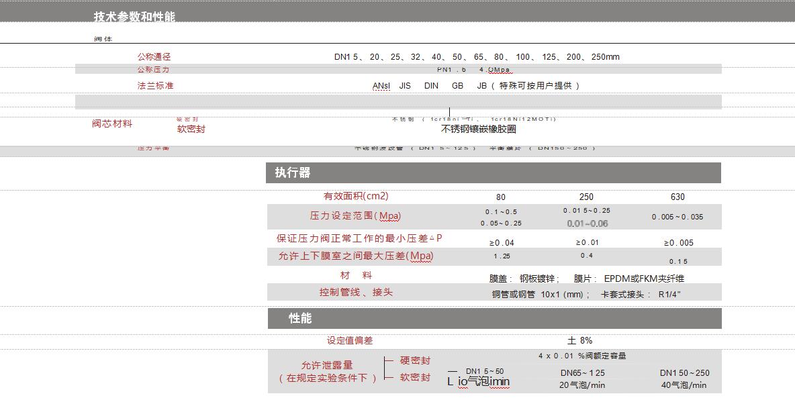Viewport: 795px width, 400px height.
Task: Select the 允许上下膜室之间最大压差(Mpa) label
Action: pos(355,256)
